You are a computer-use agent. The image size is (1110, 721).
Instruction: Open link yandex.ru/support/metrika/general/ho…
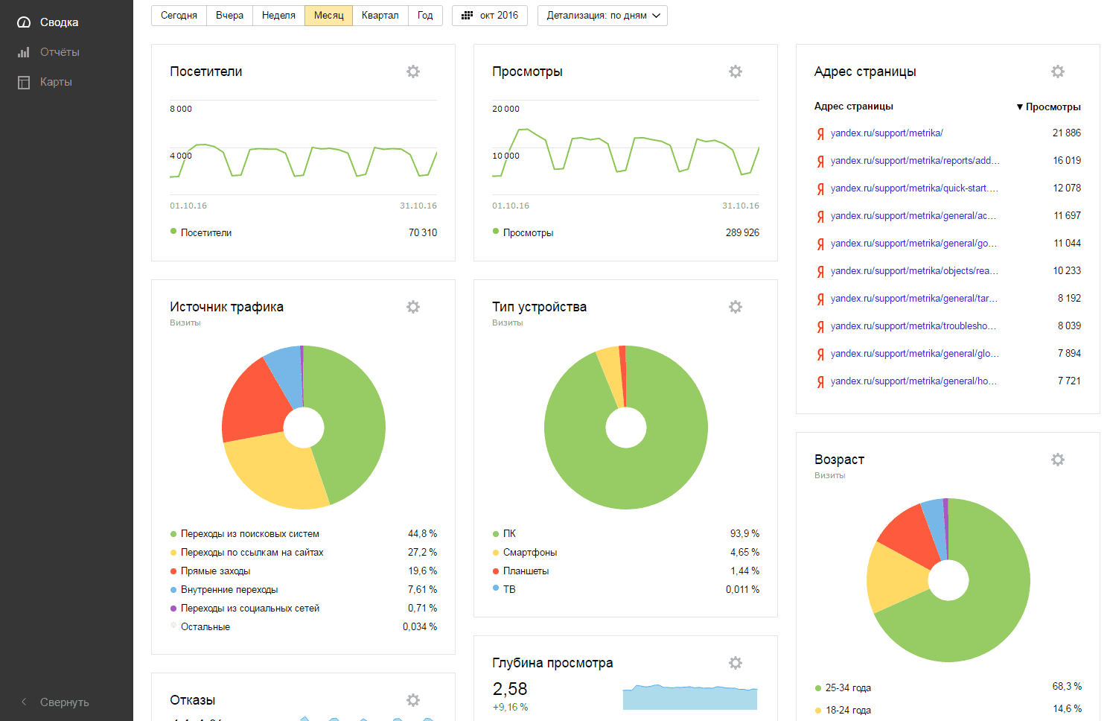pyautogui.click(x=913, y=381)
